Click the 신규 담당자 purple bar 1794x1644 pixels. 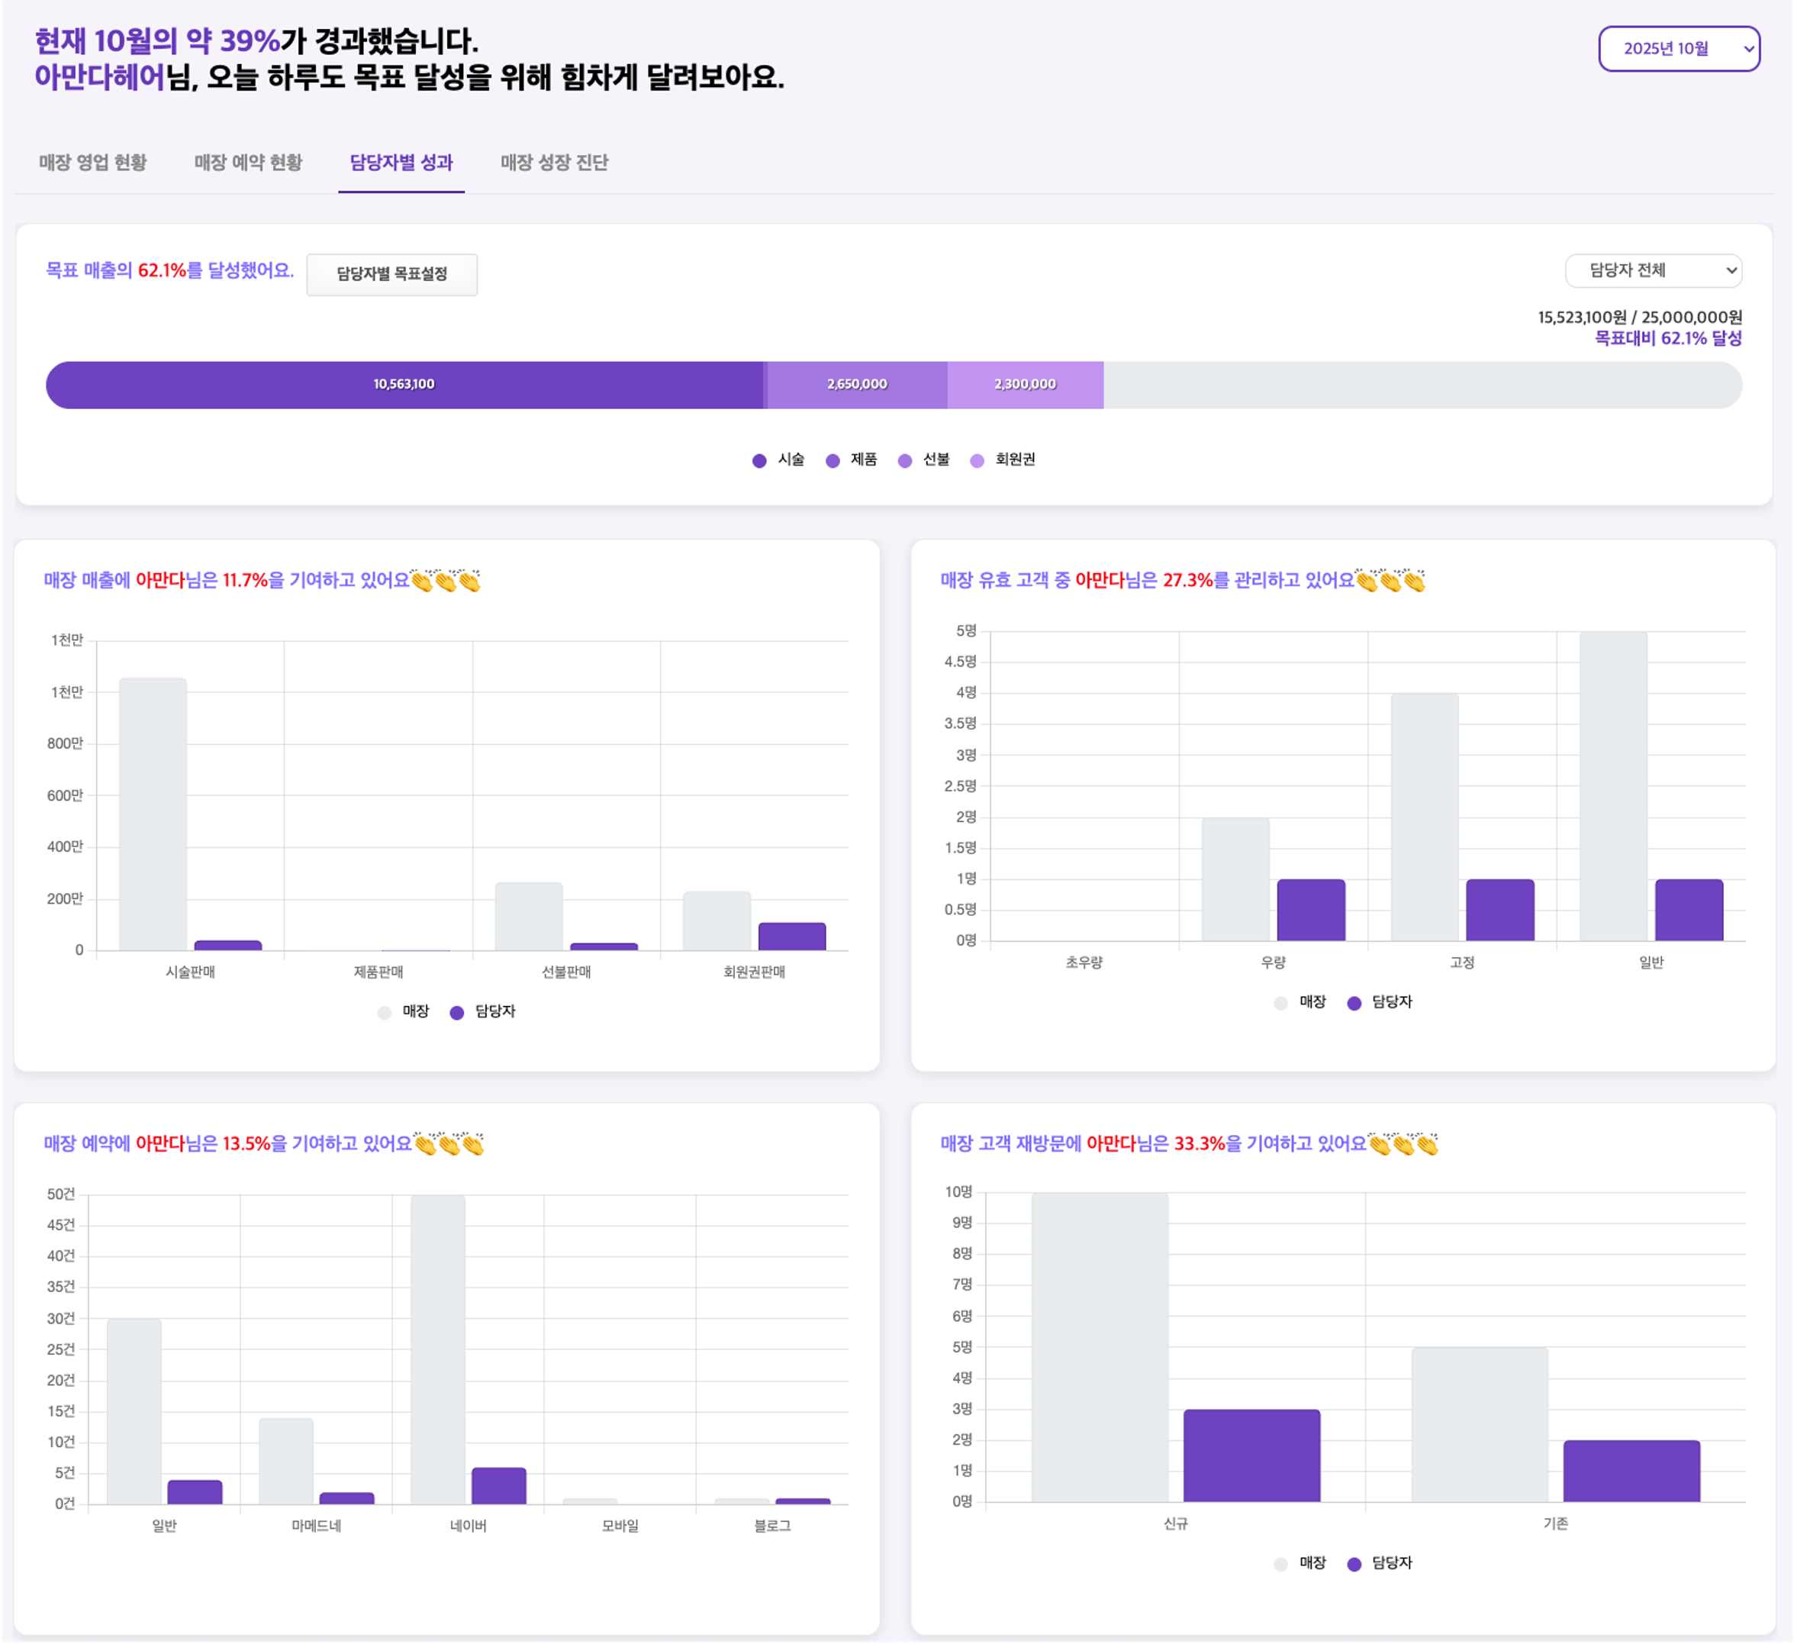pyautogui.click(x=1251, y=1455)
